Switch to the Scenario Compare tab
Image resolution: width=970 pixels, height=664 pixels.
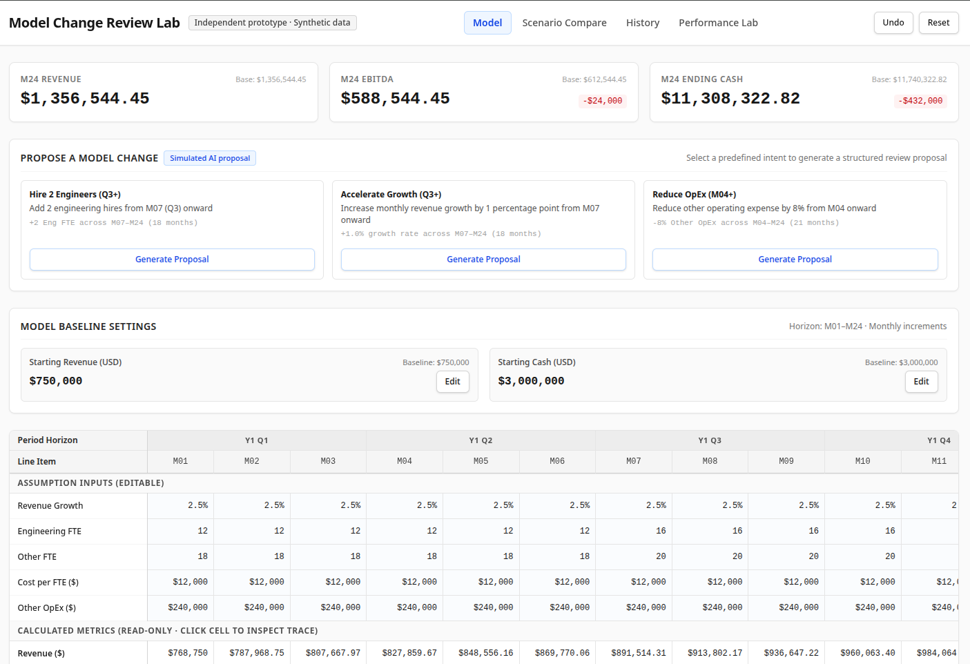point(564,23)
